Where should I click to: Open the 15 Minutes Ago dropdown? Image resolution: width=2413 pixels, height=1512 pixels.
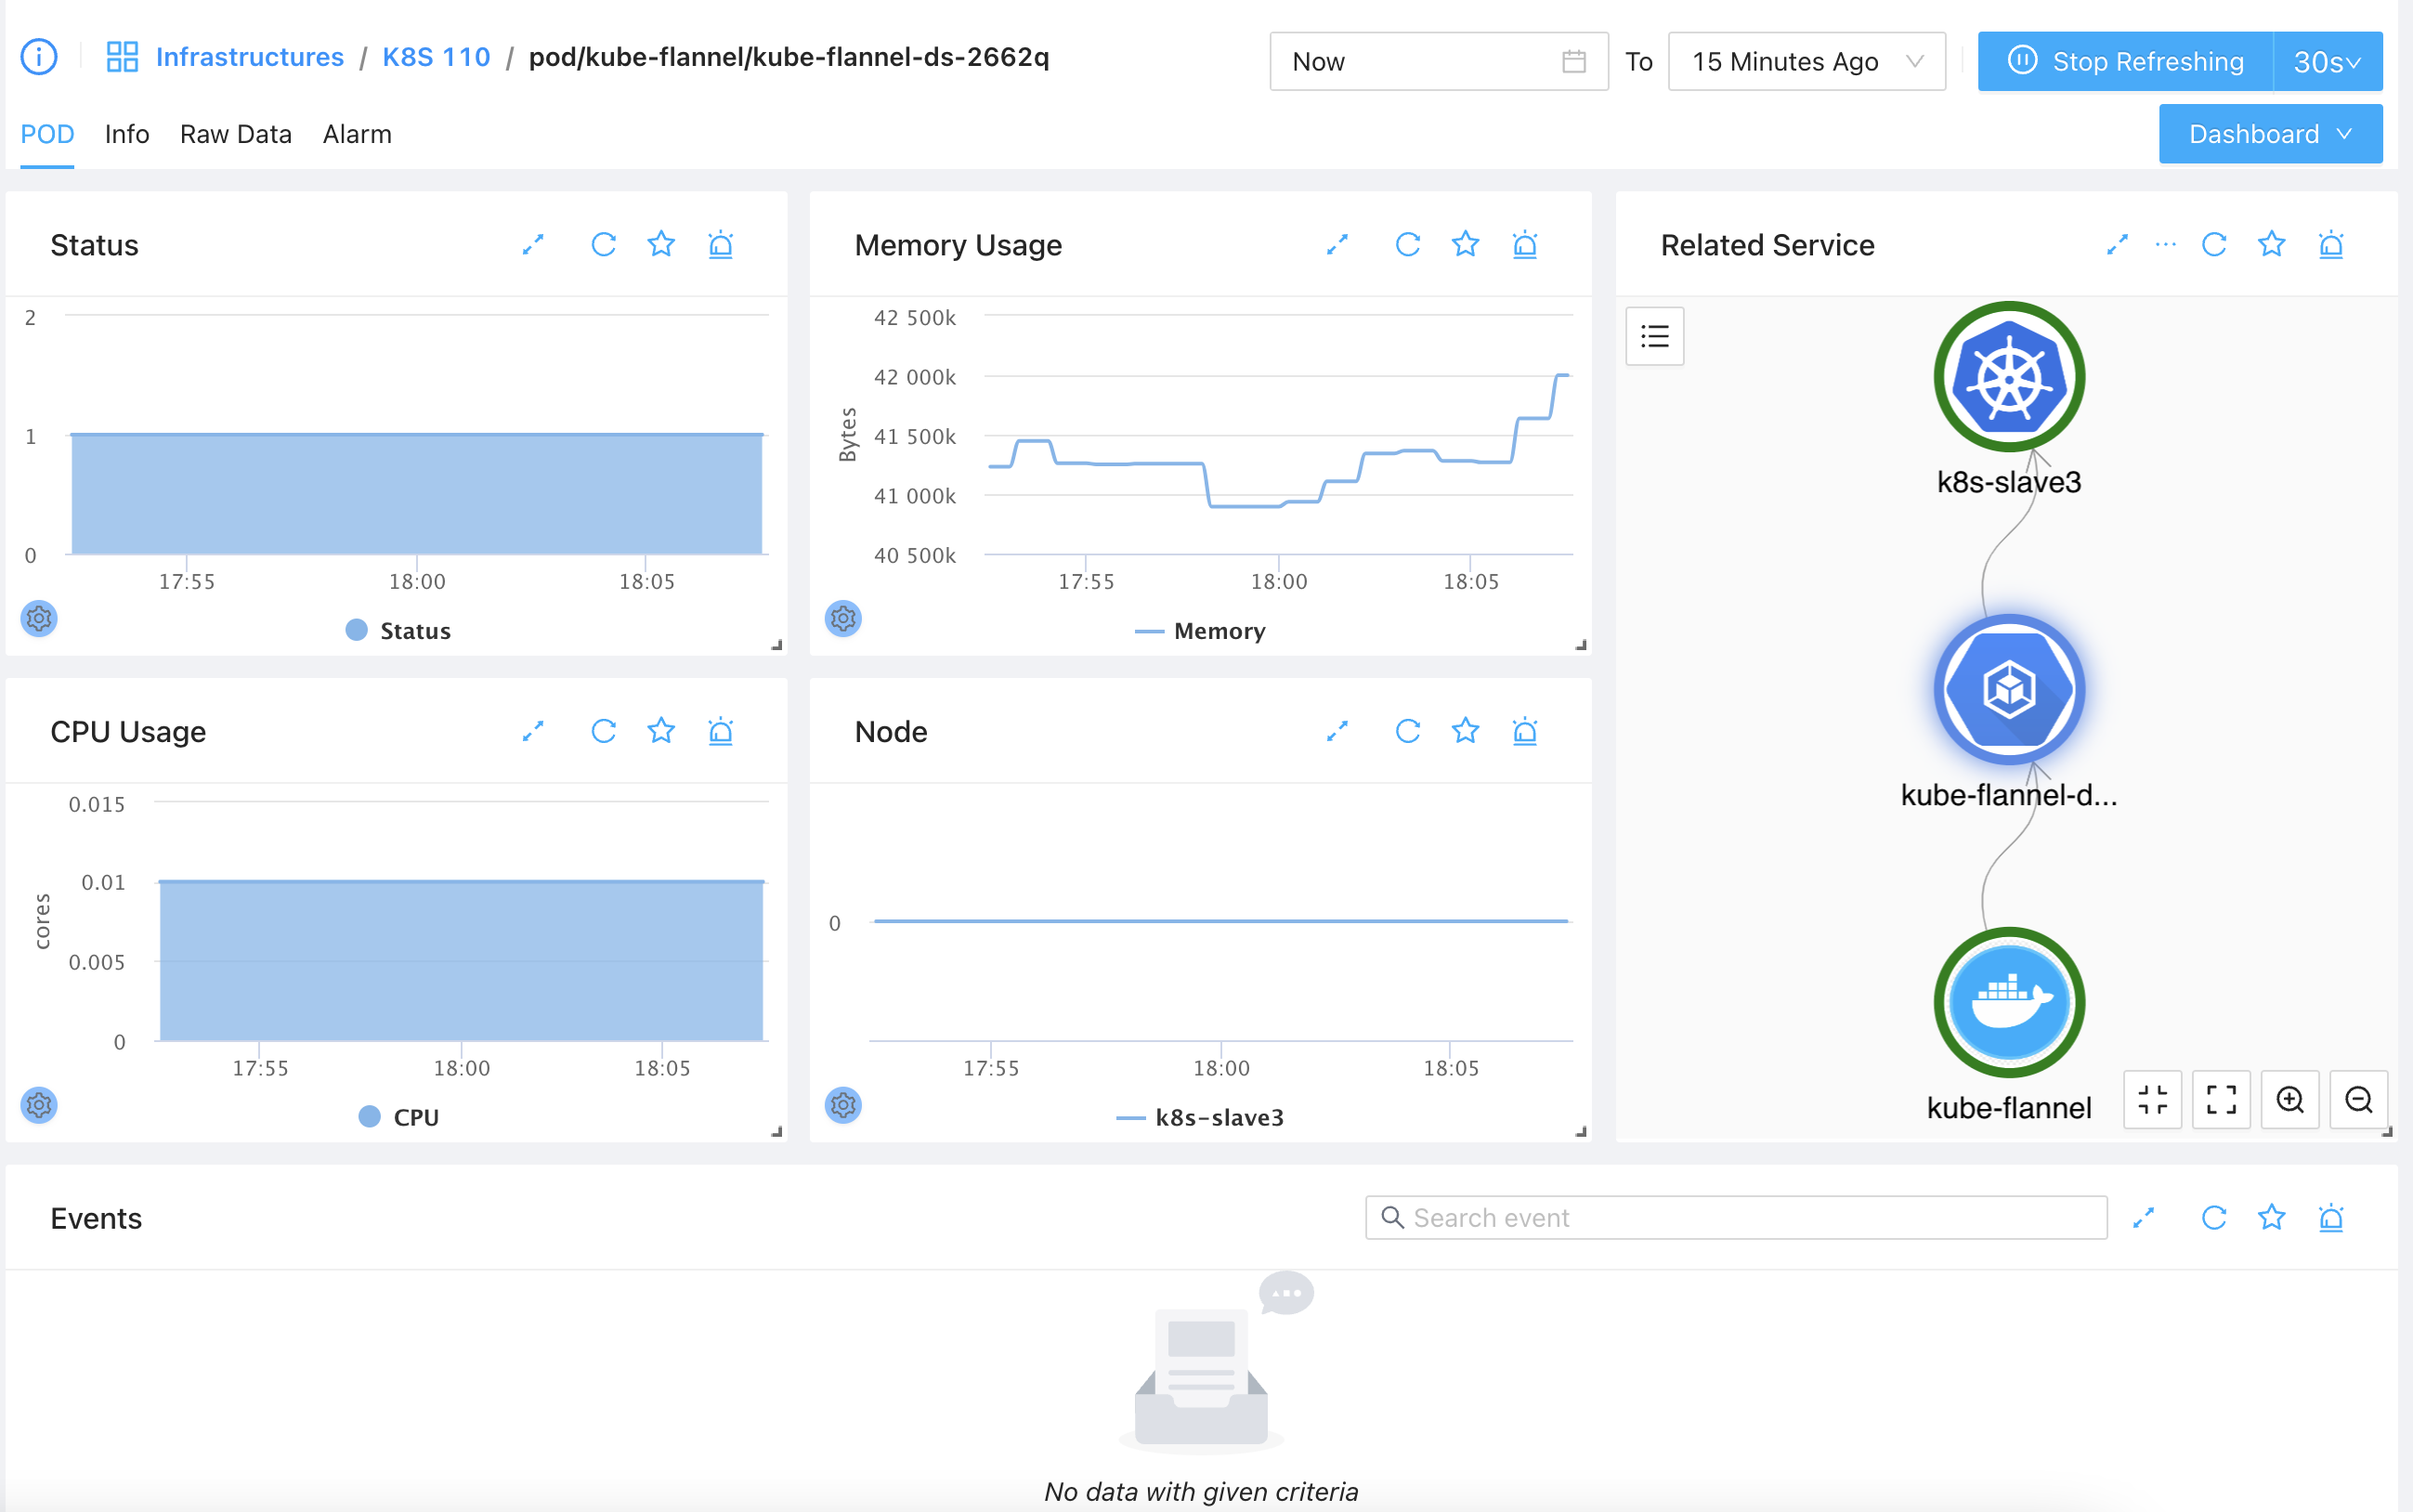click(x=1806, y=62)
